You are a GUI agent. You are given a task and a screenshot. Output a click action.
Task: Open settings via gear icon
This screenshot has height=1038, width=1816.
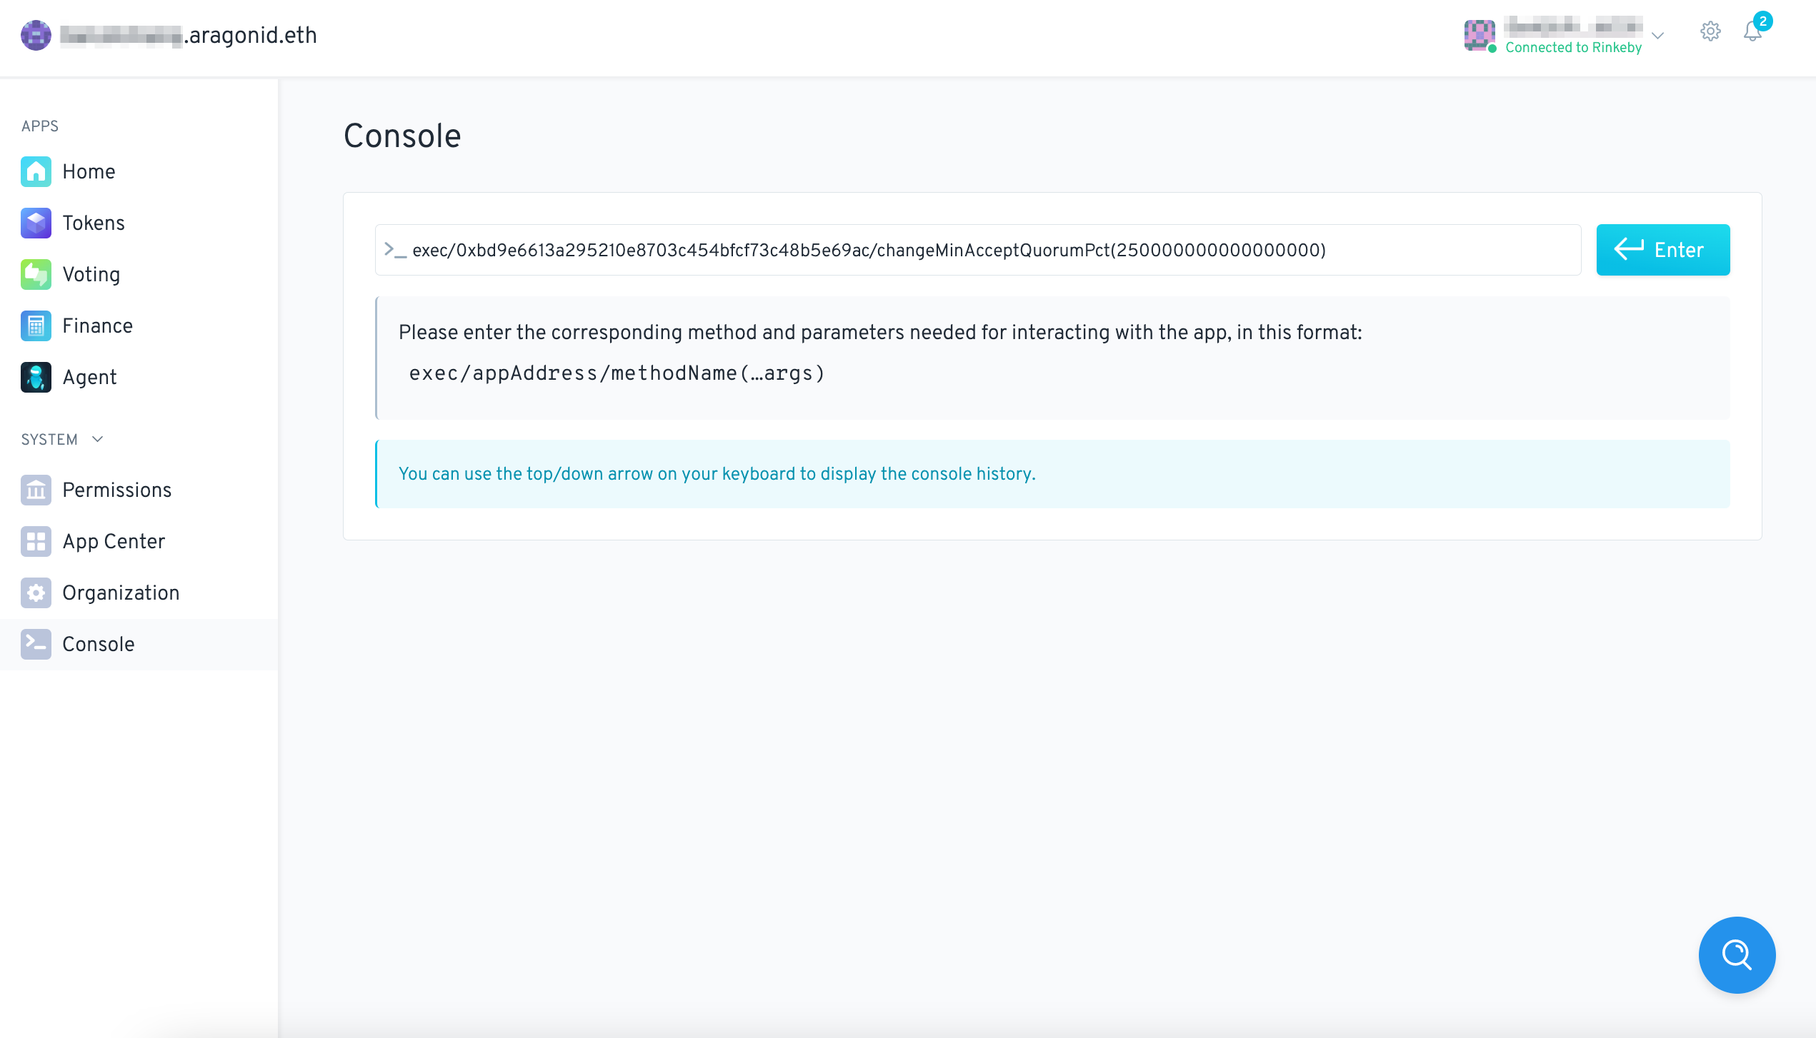tap(1710, 31)
